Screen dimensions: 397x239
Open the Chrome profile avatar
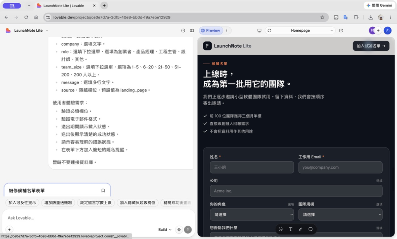[381, 17]
